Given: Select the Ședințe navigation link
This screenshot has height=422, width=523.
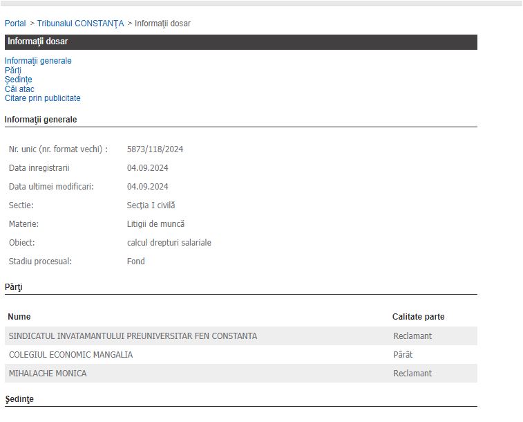Looking at the screenshot, I should 18,80.
